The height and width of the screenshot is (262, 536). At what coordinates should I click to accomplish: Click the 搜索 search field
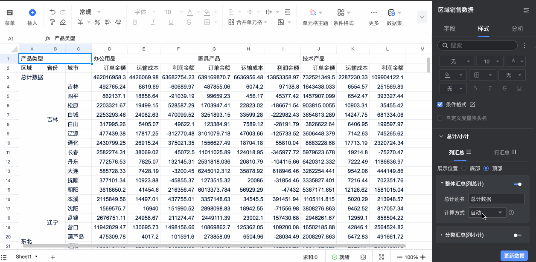point(478,45)
